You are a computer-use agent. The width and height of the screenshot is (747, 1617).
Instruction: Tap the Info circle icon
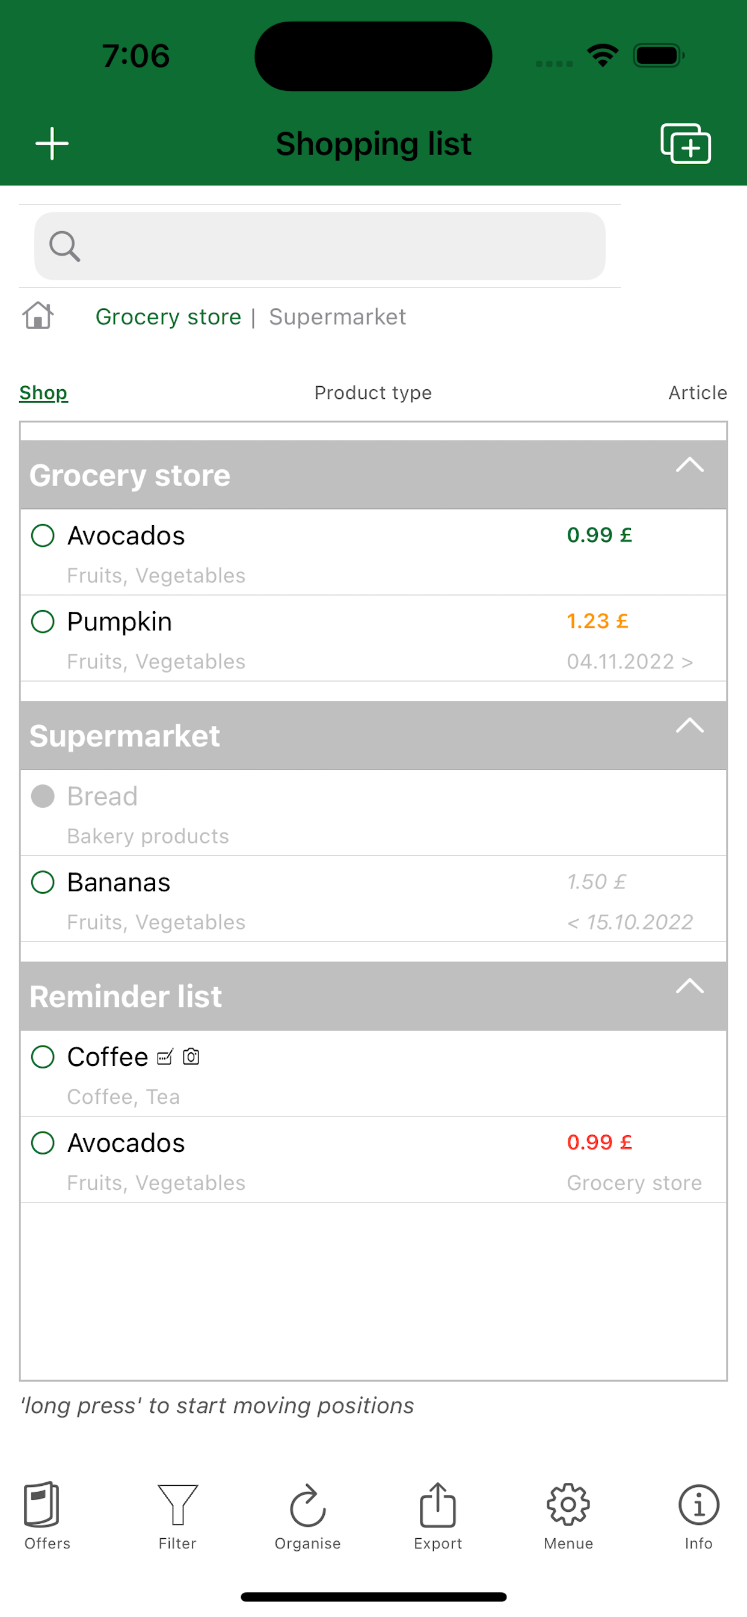(699, 1504)
